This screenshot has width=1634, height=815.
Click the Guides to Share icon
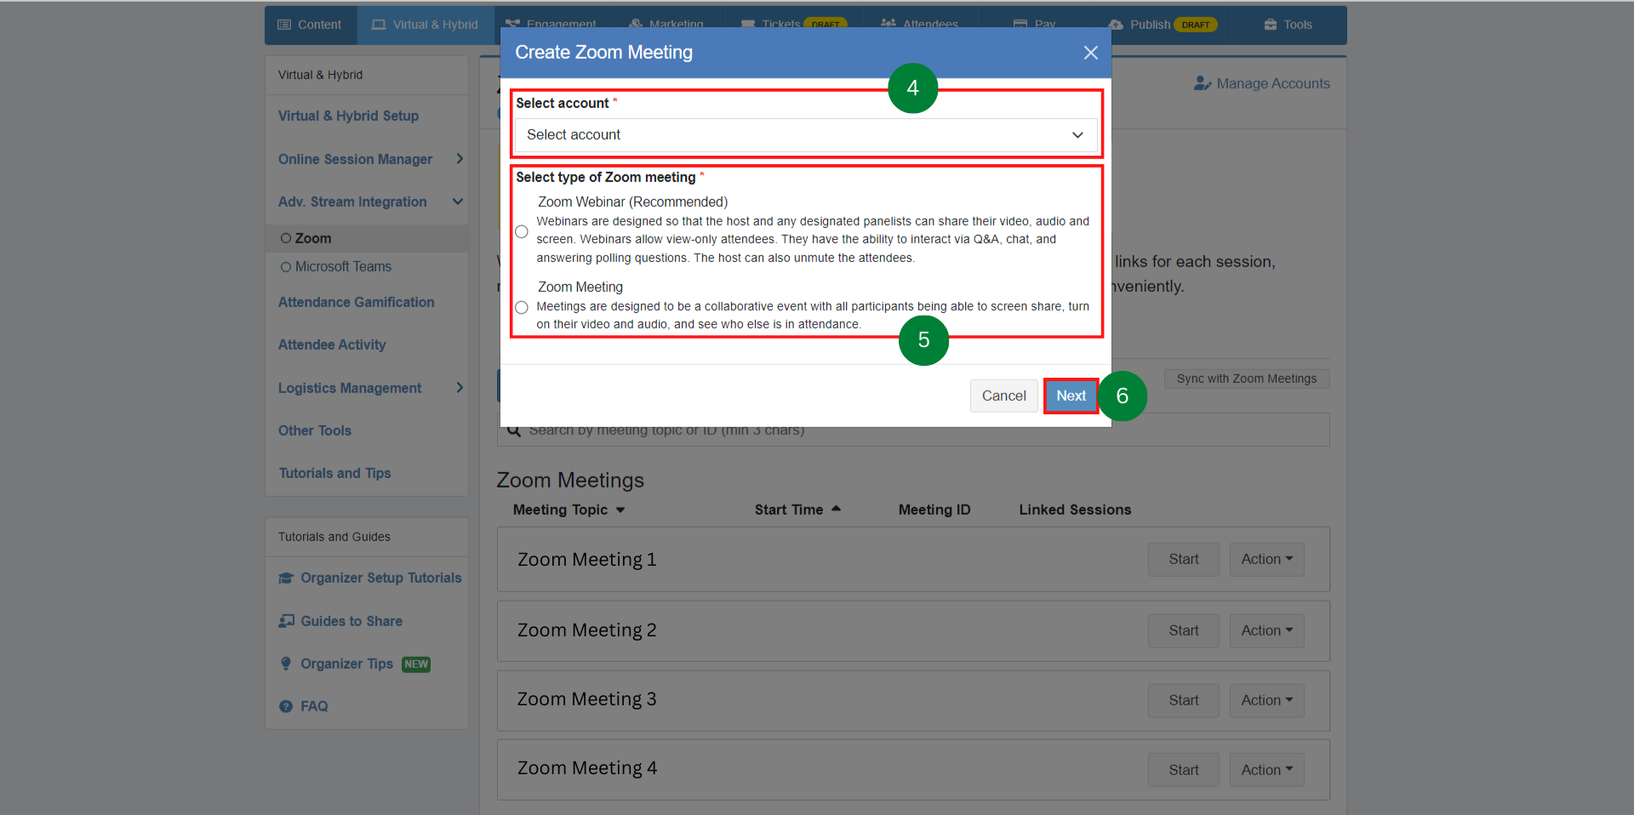pos(287,620)
